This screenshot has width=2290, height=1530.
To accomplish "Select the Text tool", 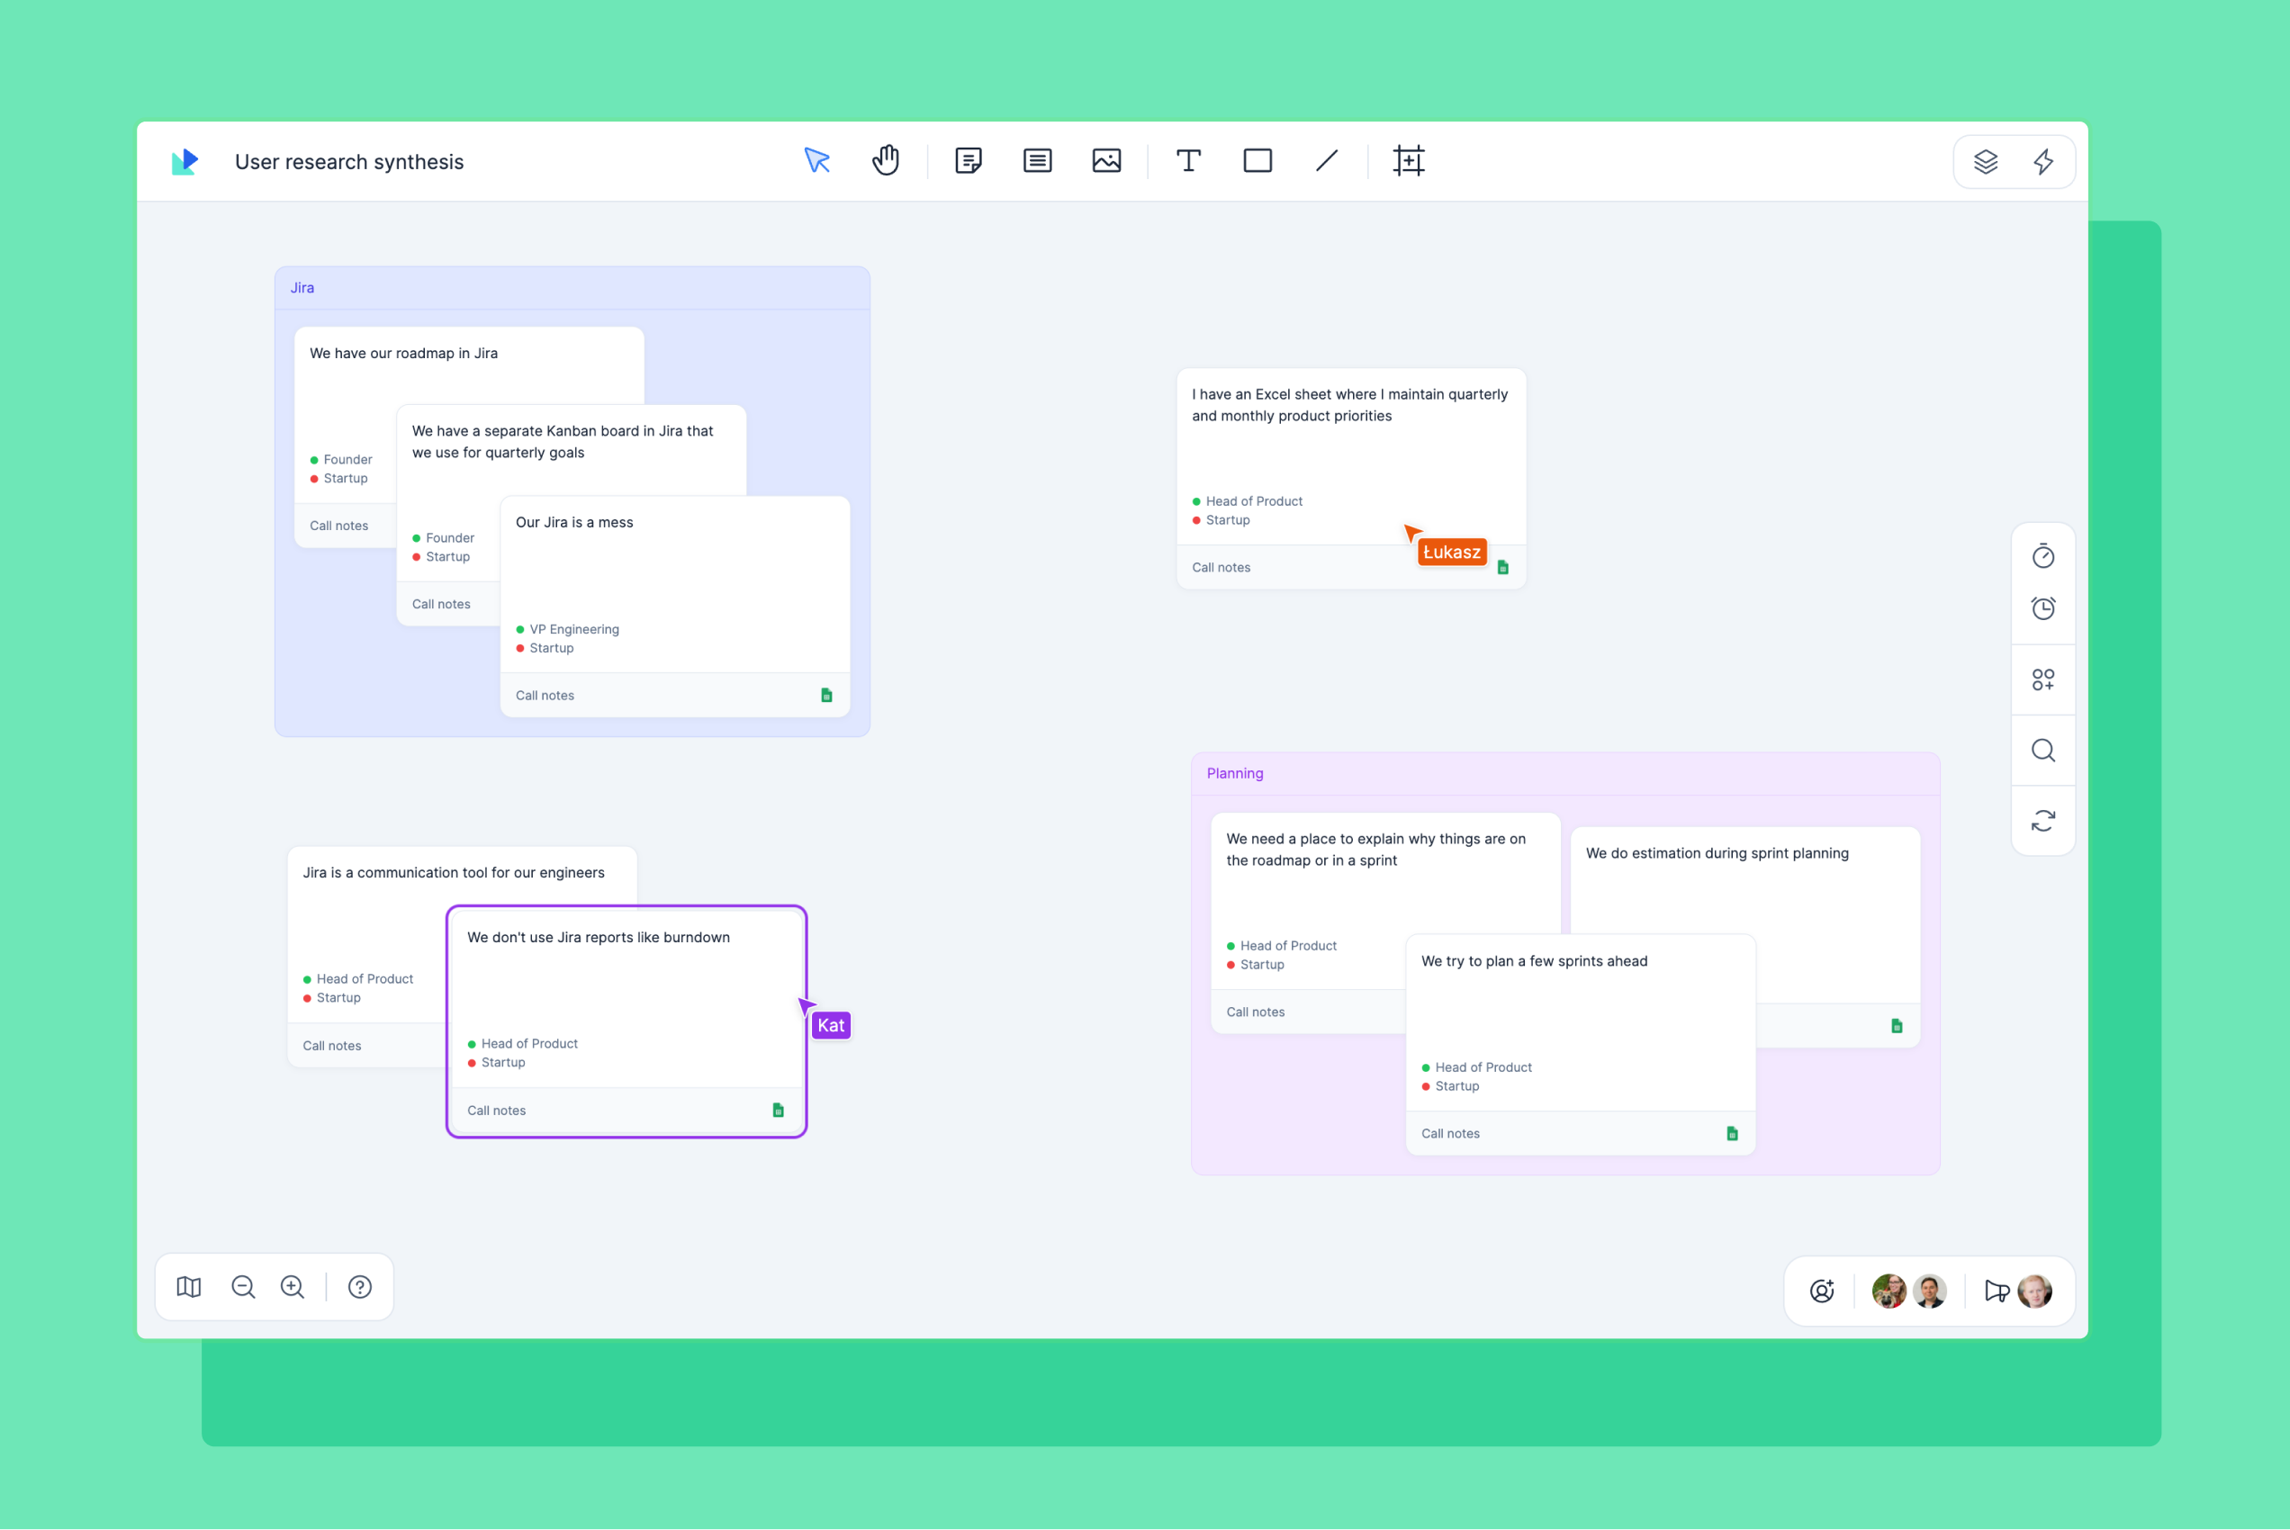I will coord(1187,161).
